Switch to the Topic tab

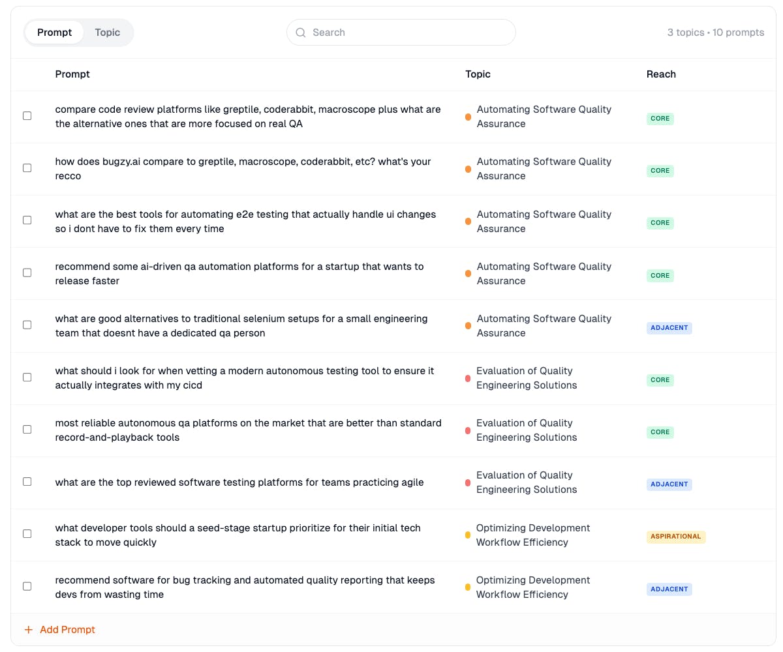pyautogui.click(x=107, y=33)
